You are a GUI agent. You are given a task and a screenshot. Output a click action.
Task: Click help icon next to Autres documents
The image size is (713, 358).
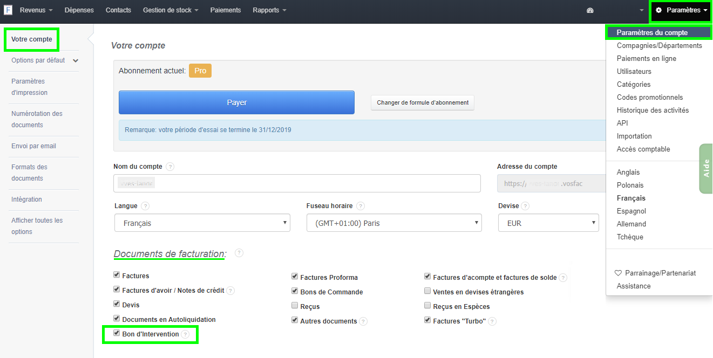[362, 321]
